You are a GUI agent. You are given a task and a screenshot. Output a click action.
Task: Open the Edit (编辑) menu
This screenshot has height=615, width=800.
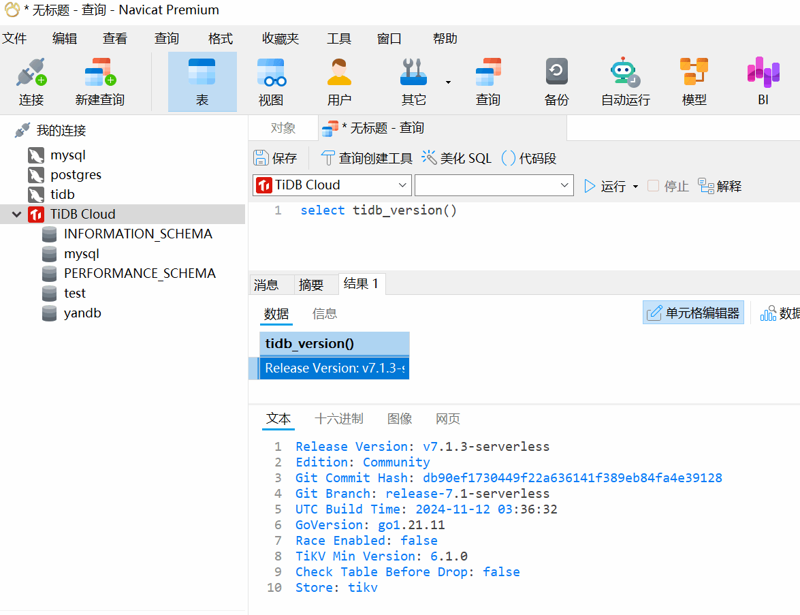click(64, 39)
